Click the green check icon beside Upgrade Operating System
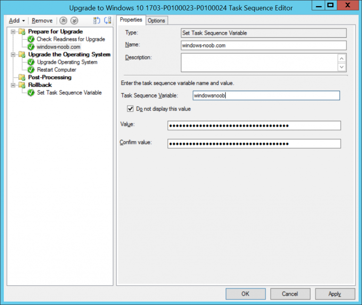The image size is (362, 305). point(31,62)
